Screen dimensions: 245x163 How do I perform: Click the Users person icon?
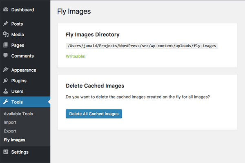(6, 91)
